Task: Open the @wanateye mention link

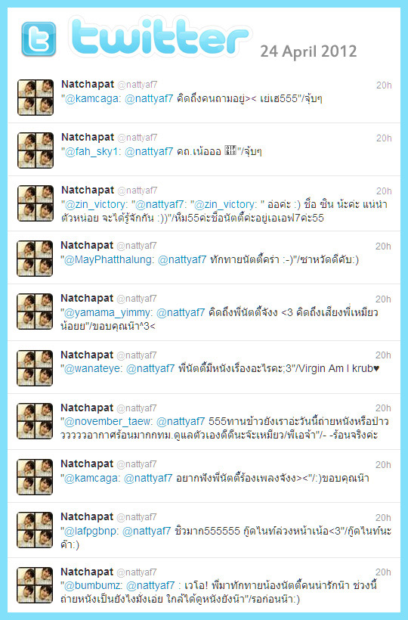Action: [x=93, y=368]
